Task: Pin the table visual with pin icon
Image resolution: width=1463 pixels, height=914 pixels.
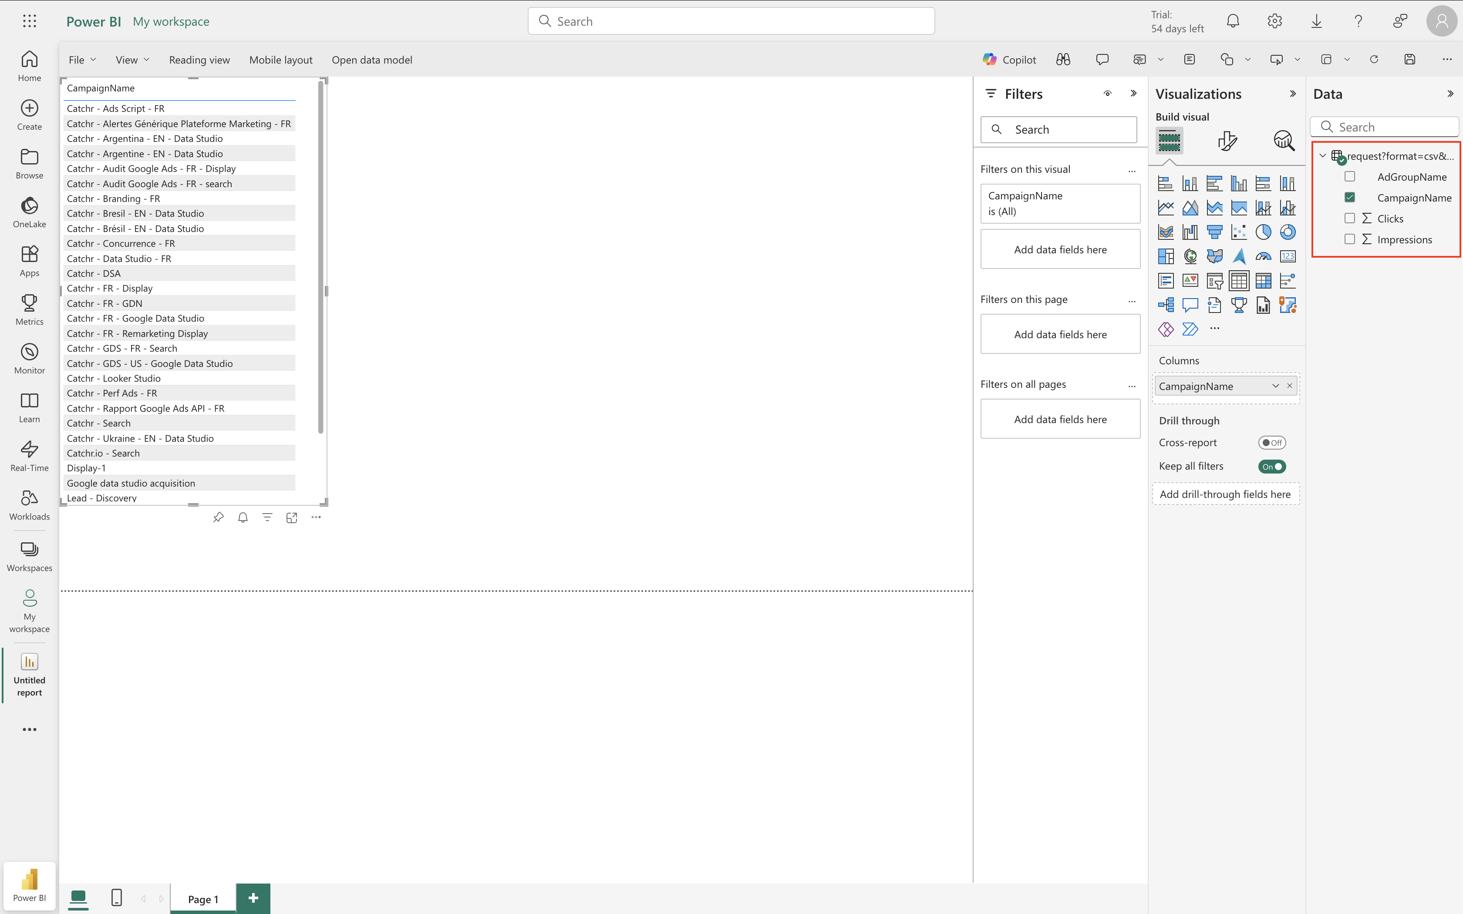Action: tap(218, 517)
